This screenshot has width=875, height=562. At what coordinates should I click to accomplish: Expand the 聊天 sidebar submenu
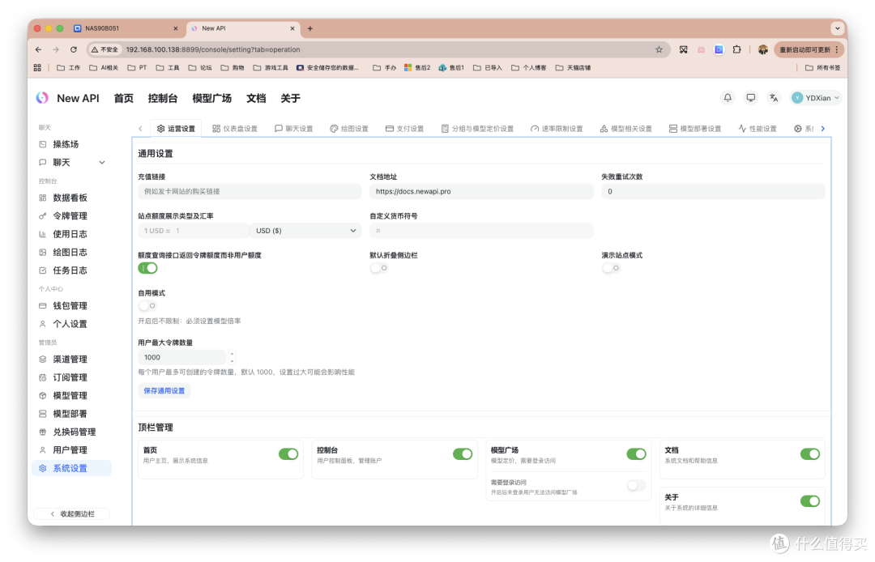pyautogui.click(x=102, y=163)
